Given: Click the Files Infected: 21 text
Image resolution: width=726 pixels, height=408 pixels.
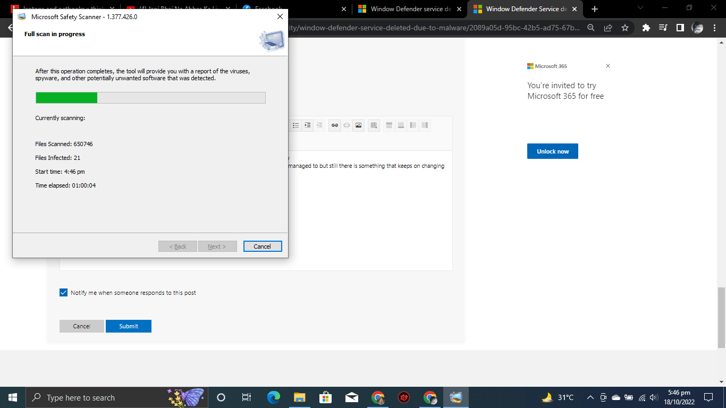Looking at the screenshot, I should pos(58,158).
